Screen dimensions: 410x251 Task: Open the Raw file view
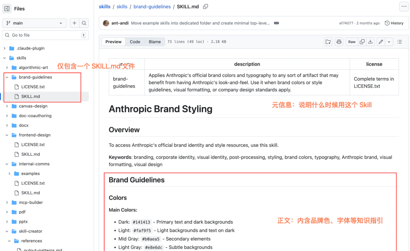tap(352, 42)
